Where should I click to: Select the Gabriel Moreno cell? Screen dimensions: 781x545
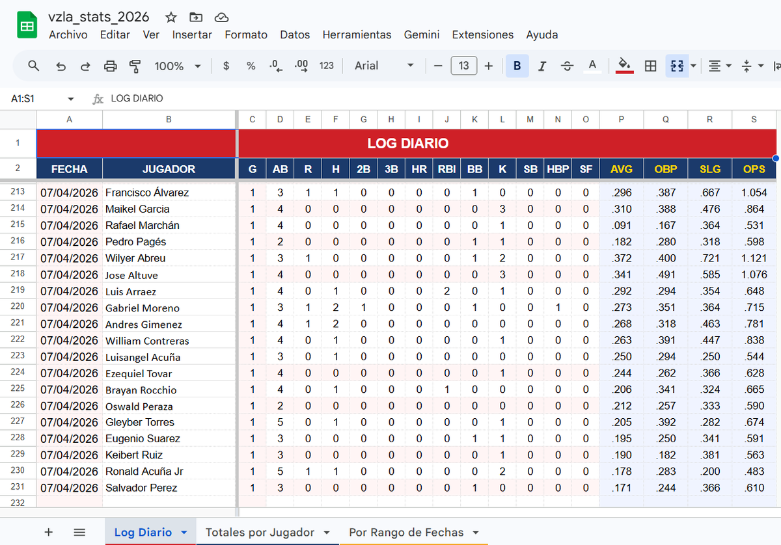pyautogui.click(x=169, y=307)
